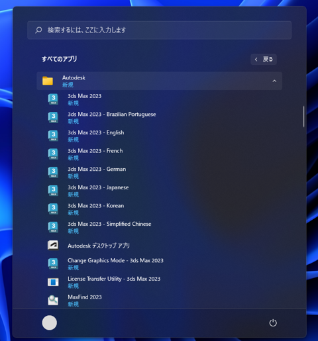This screenshot has height=341, width=318.
Task: Click the Change Graphics Mode icon
Action: click(x=53, y=264)
